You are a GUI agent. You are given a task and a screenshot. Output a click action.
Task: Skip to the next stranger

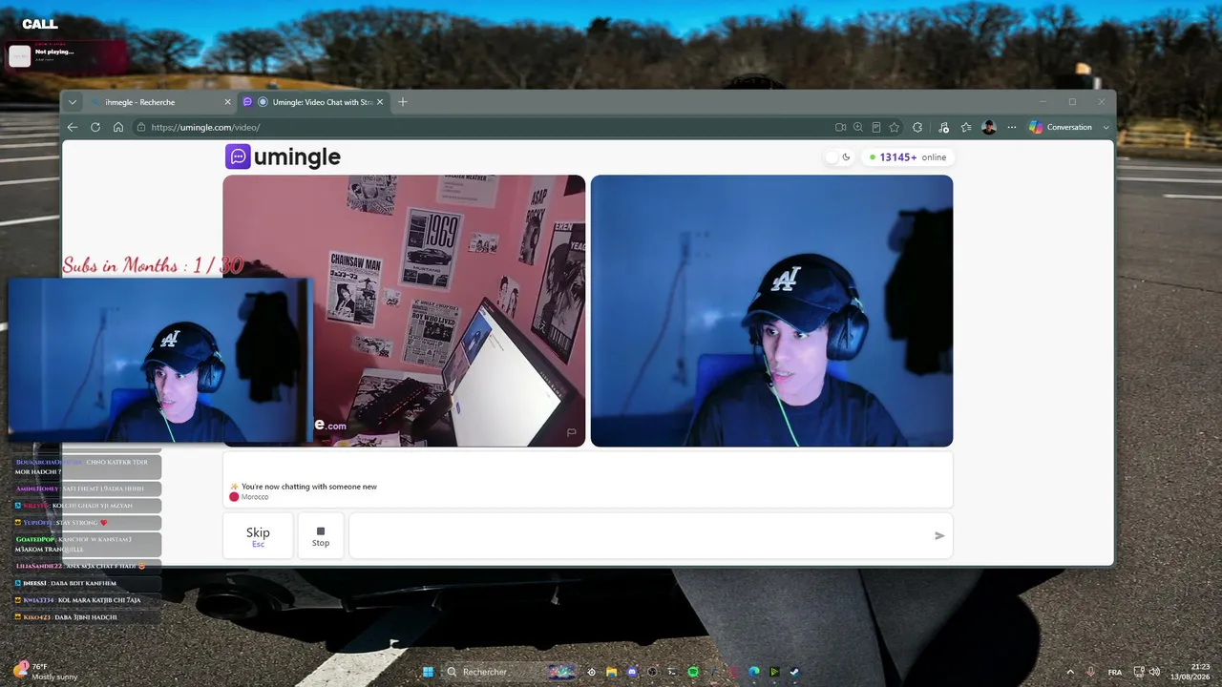pyautogui.click(x=258, y=535)
